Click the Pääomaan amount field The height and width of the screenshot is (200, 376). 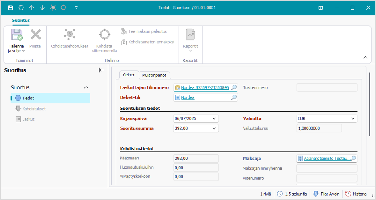[196, 158]
